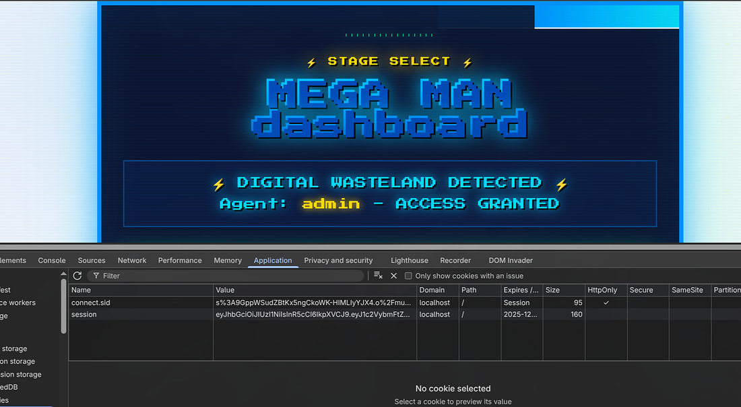Switch to the Performance tab

(180, 261)
